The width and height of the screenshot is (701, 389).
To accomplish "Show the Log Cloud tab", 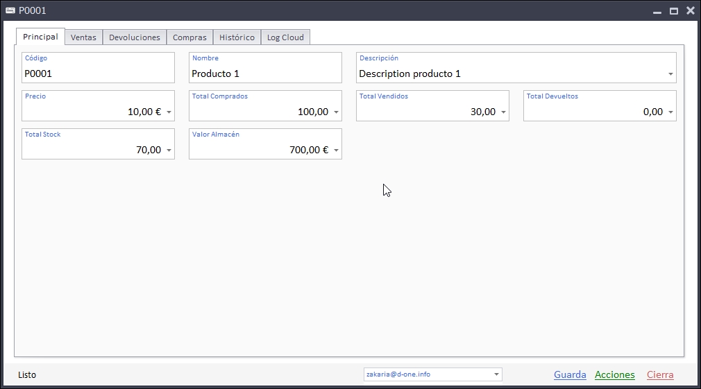I will click(x=285, y=37).
